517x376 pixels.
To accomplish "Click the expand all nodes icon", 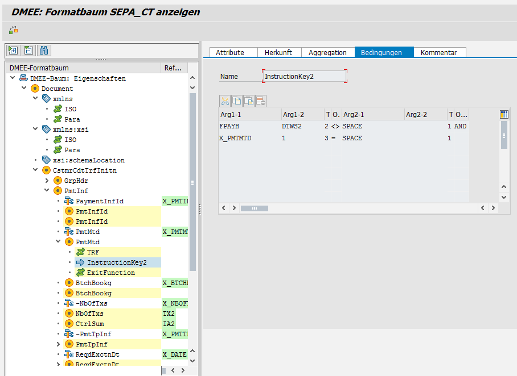I will (x=13, y=51).
